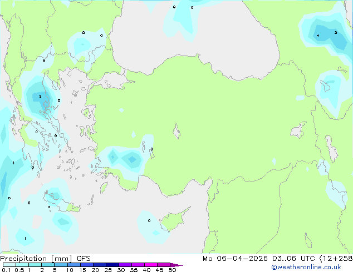Click the '0.5' legend scale label
This screenshot has height=272, width=353.
tap(19, 270)
